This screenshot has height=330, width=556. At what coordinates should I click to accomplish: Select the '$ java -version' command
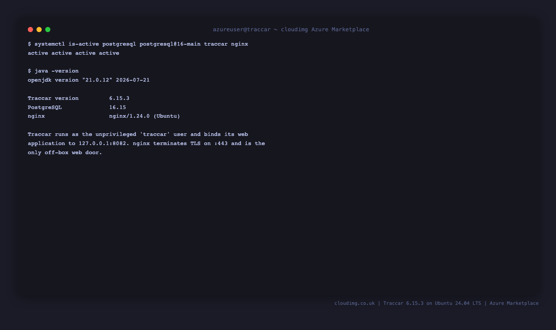point(53,71)
